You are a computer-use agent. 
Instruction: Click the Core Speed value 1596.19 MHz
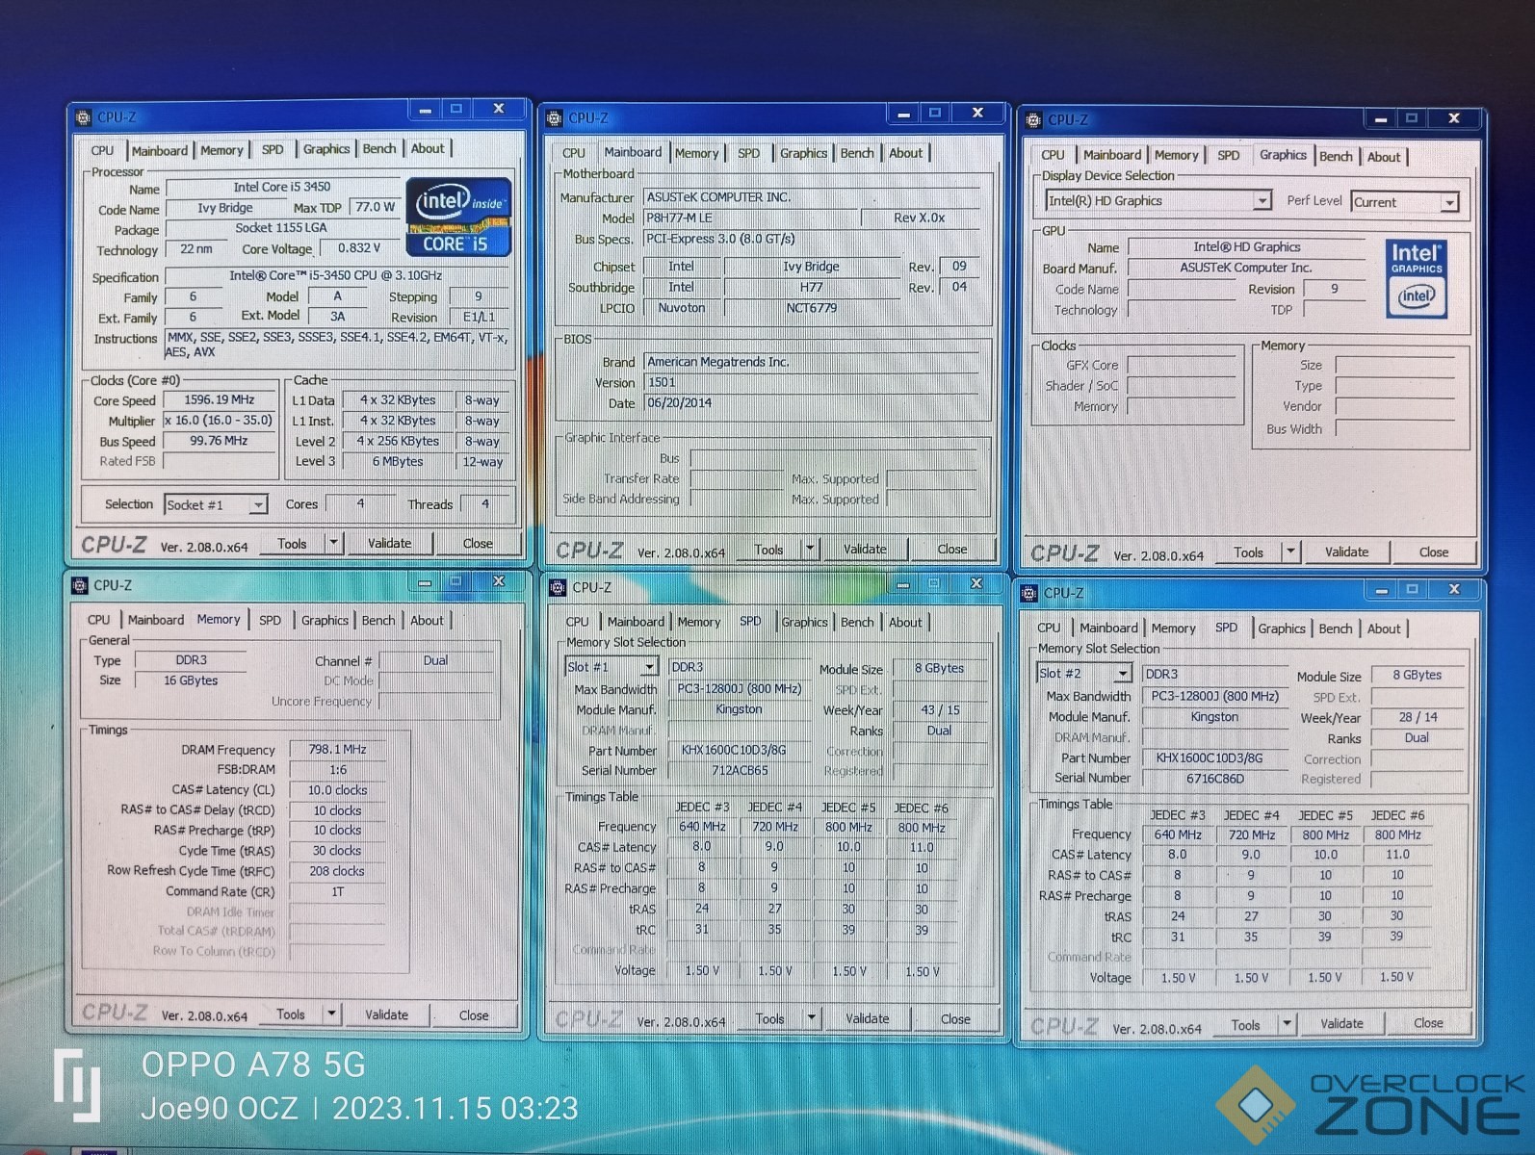coord(220,399)
